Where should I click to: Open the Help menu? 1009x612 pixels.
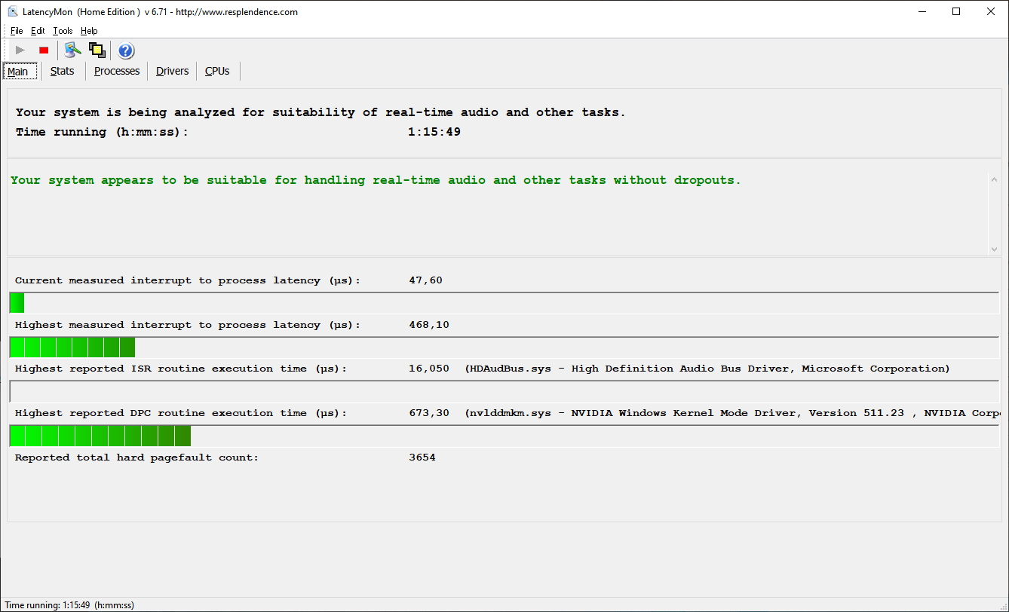point(89,31)
